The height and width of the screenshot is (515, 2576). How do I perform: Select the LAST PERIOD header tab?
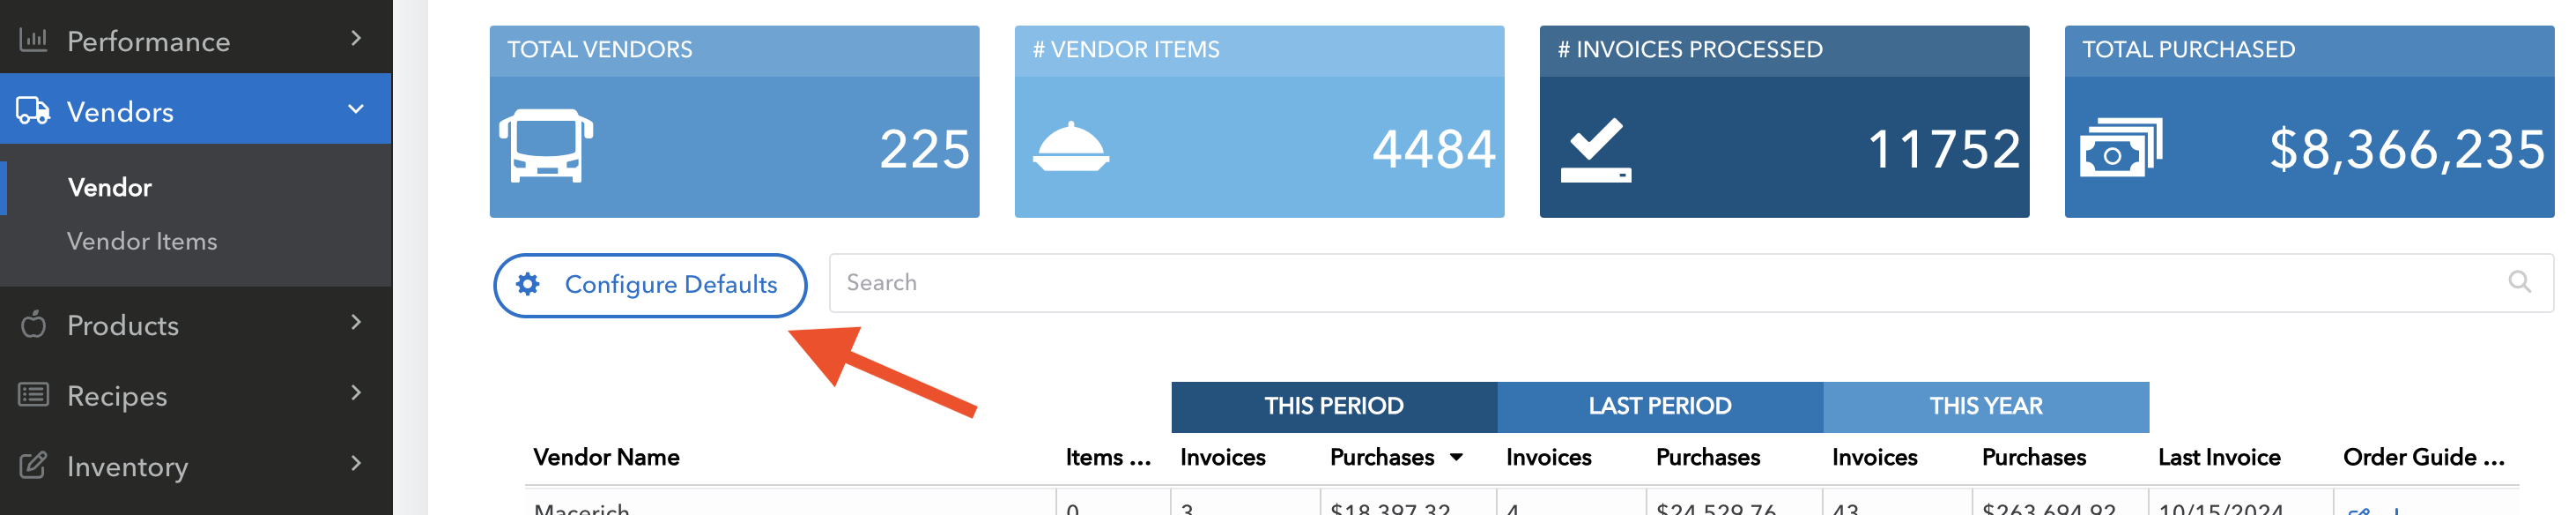(1660, 407)
